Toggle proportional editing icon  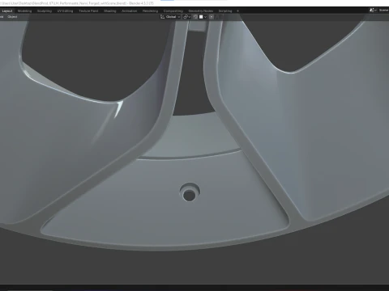[x=212, y=17]
